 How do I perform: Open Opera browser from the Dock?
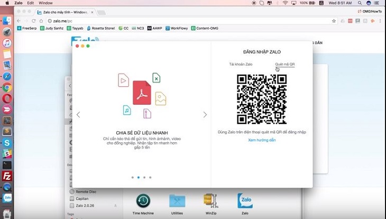pos(7,98)
